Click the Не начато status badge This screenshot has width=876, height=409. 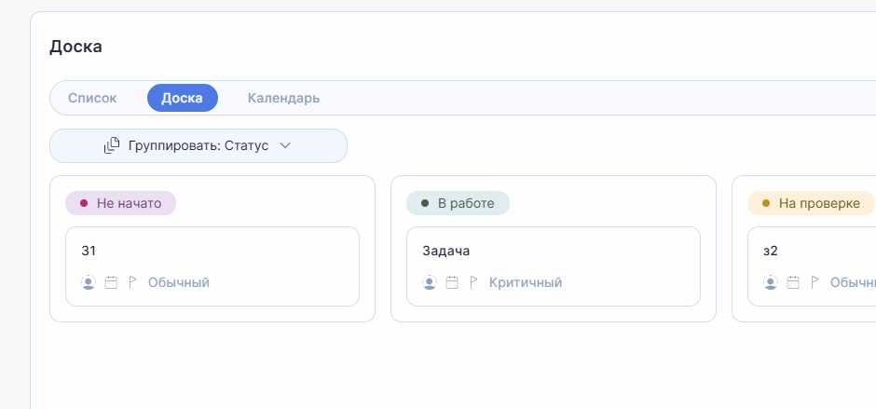click(120, 203)
